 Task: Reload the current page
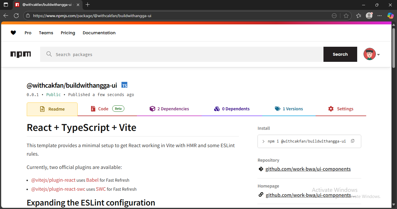17,16
